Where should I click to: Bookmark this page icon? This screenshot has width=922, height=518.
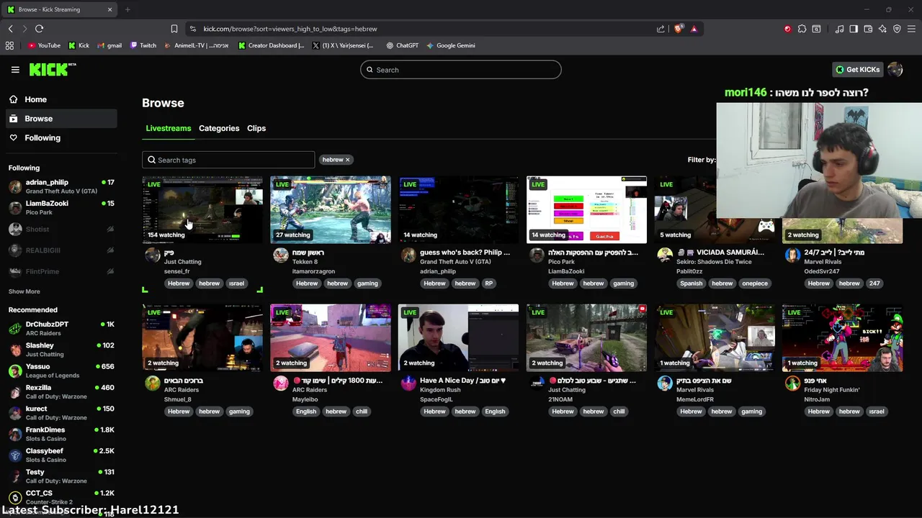click(x=174, y=29)
